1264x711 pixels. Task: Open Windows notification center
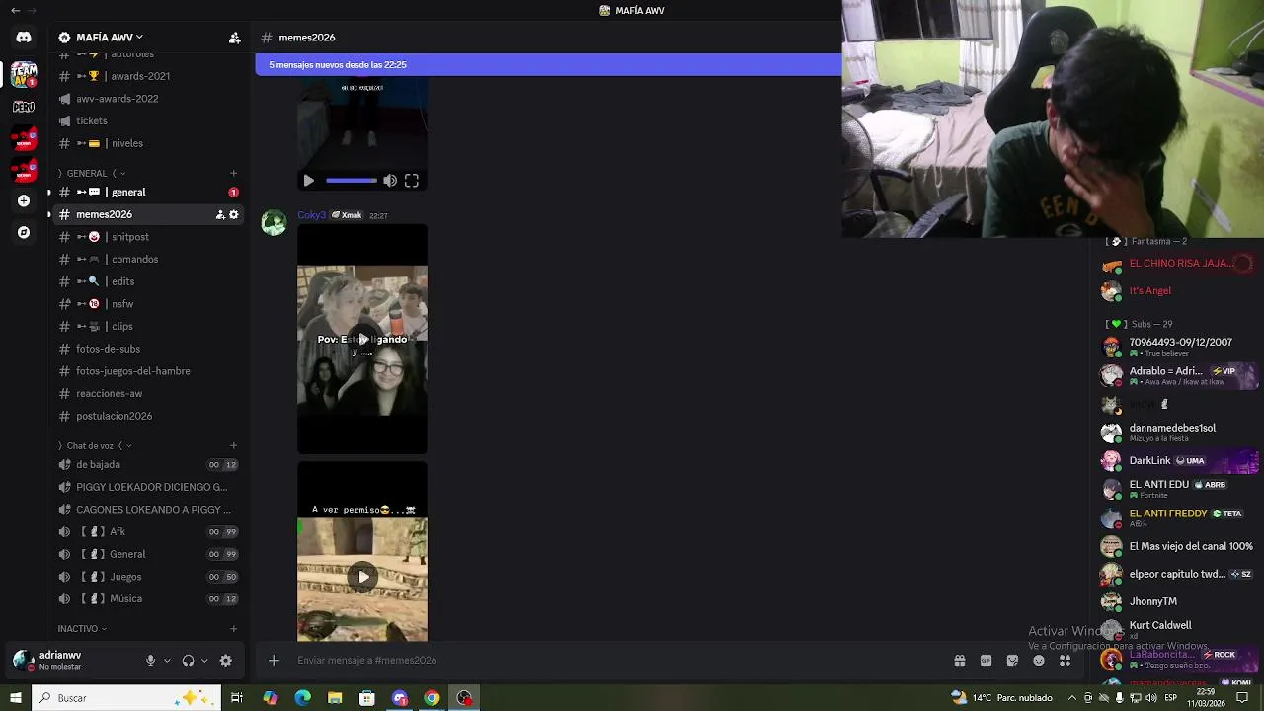click(1242, 698)
